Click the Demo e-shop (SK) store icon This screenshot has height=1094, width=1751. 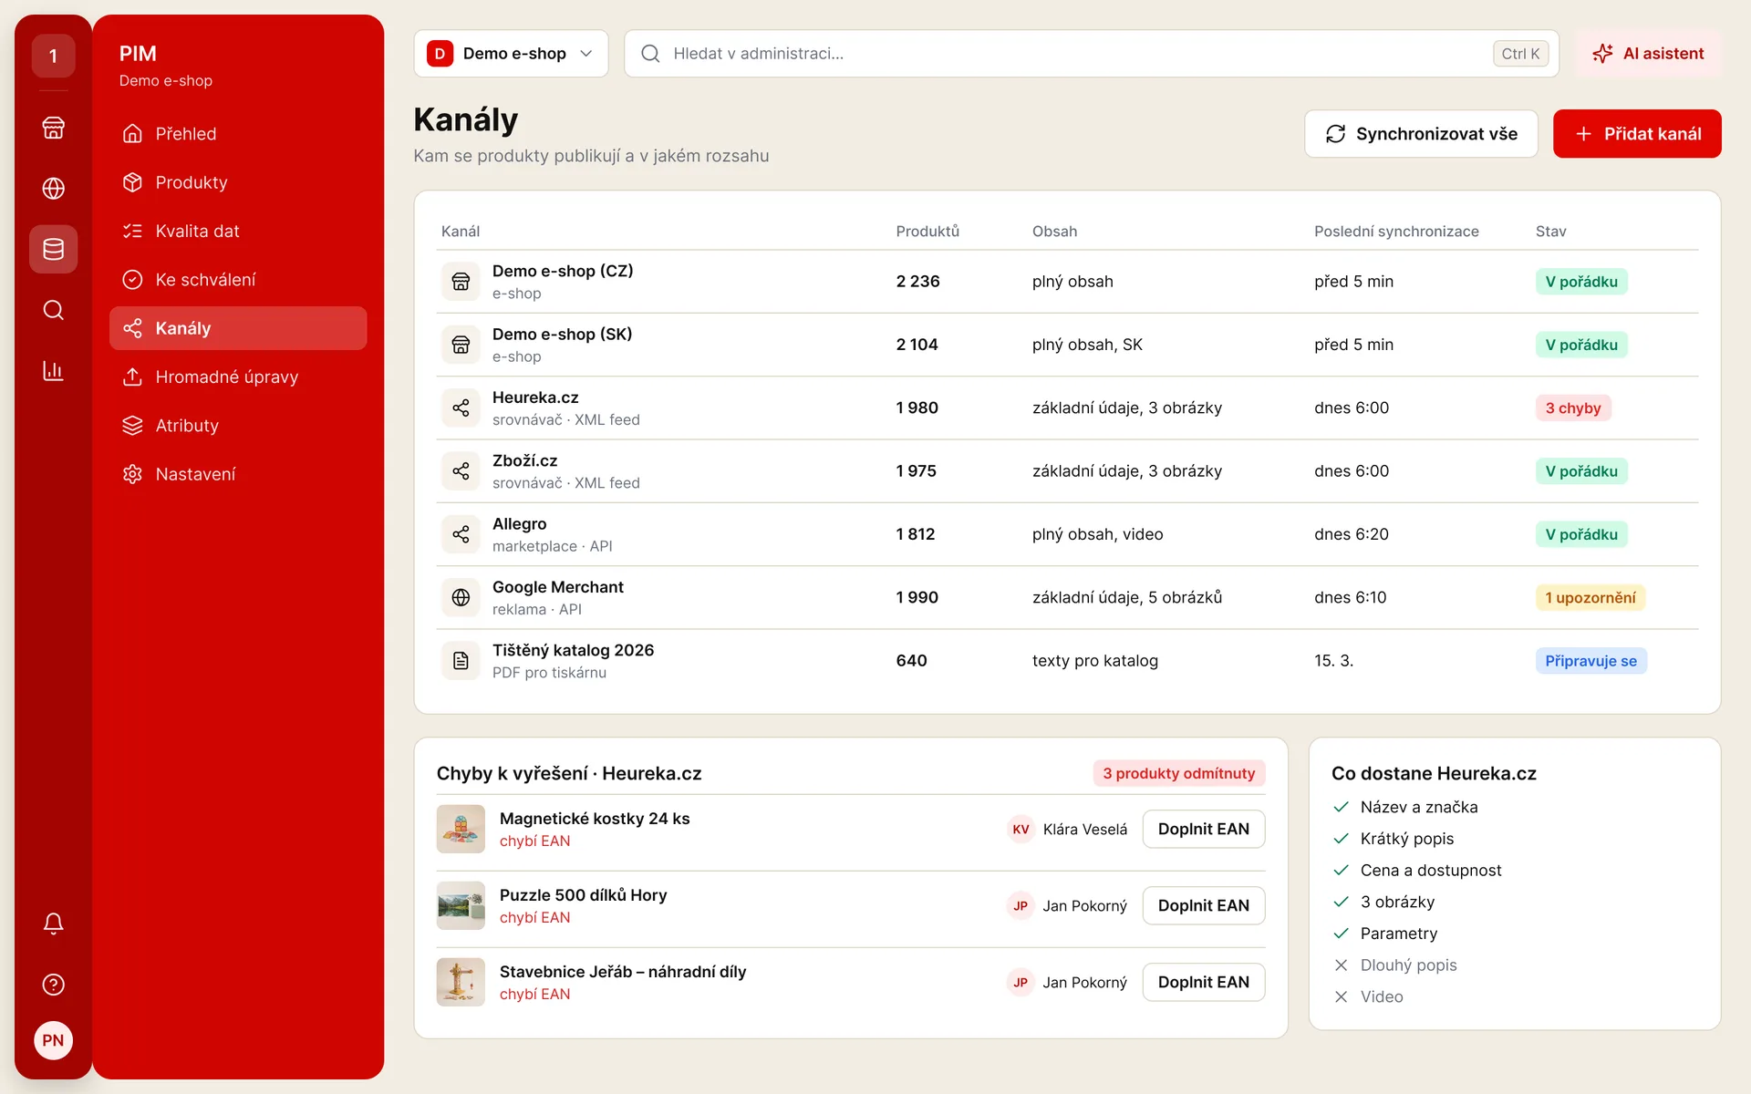(461, 345)
